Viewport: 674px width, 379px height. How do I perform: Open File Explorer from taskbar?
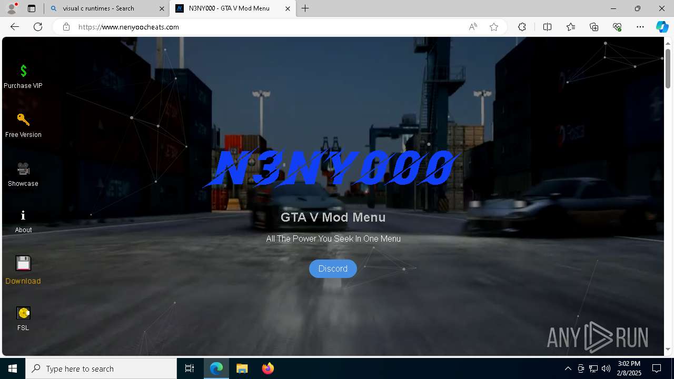click(x=242, y=368)
